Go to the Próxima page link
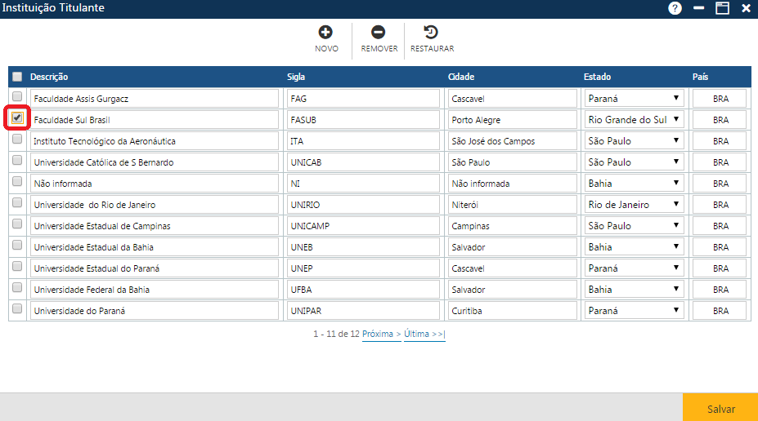The width and height of the screenshot is (758, 421). point(381,335)
